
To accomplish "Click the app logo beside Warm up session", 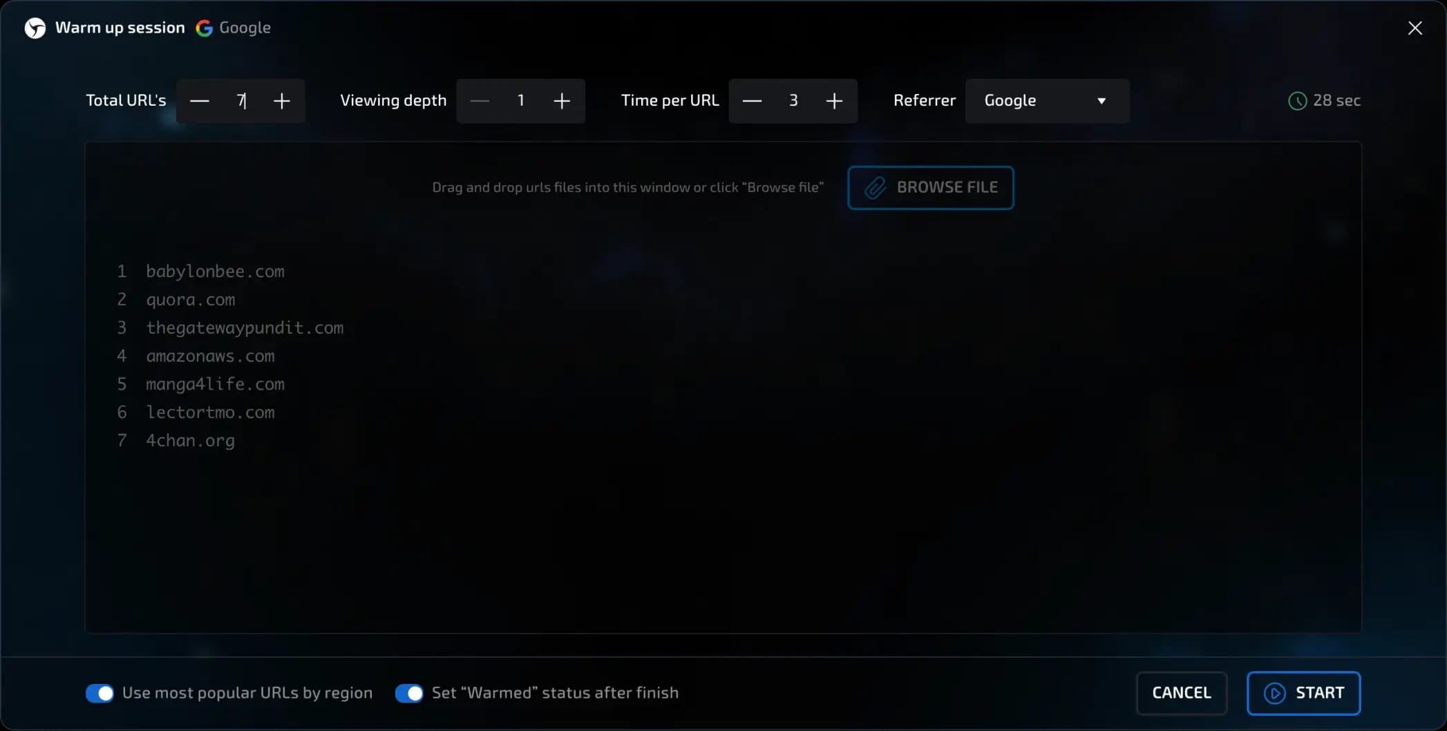I will pos(35,28).
